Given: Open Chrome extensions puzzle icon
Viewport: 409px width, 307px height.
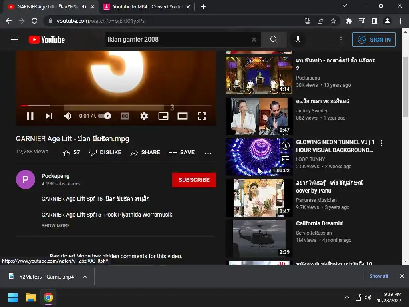Looking at the screenshot, I should (349, 21).
